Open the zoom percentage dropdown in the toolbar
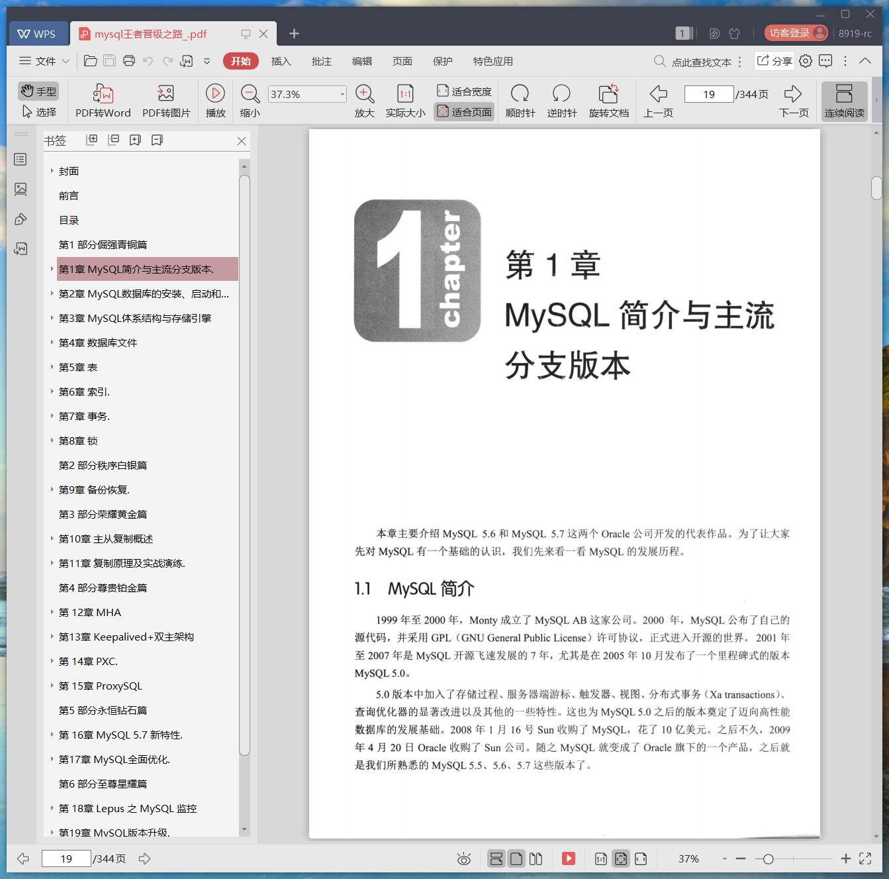 coord(342,94)
